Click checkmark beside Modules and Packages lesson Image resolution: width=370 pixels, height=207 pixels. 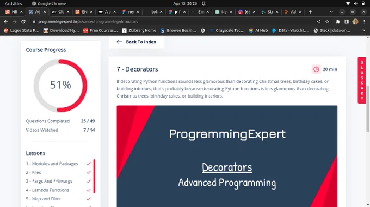click(89, 164)
